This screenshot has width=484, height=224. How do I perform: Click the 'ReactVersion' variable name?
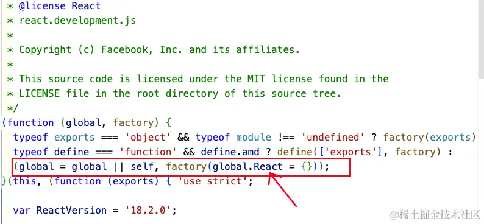71,211
